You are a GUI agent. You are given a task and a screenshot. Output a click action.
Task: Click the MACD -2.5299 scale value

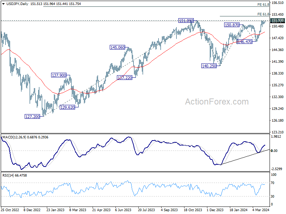click(x=276, y=169)
